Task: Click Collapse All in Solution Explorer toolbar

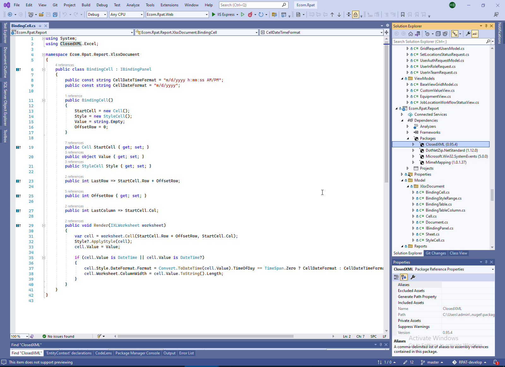Action: coord(438,34)
